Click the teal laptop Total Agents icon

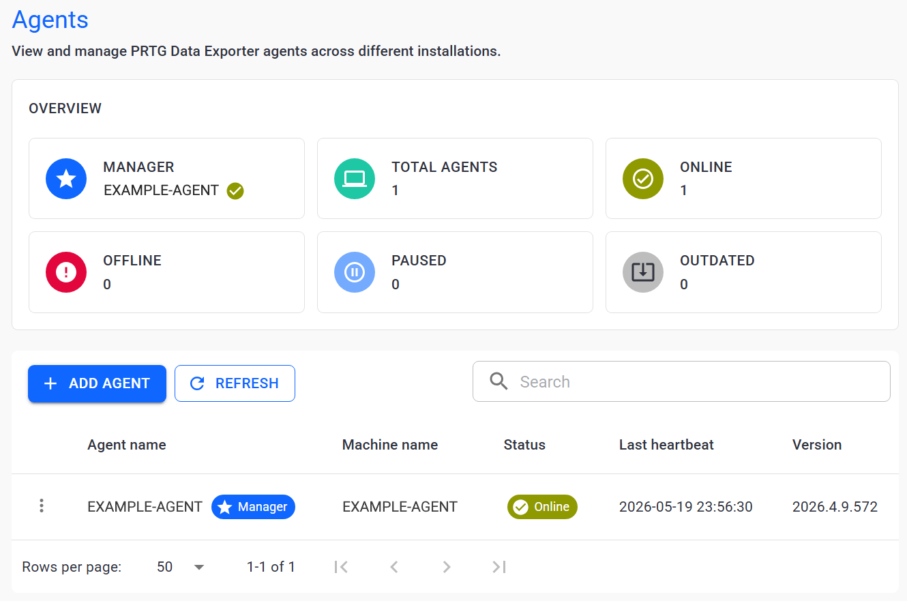point(355,179)
